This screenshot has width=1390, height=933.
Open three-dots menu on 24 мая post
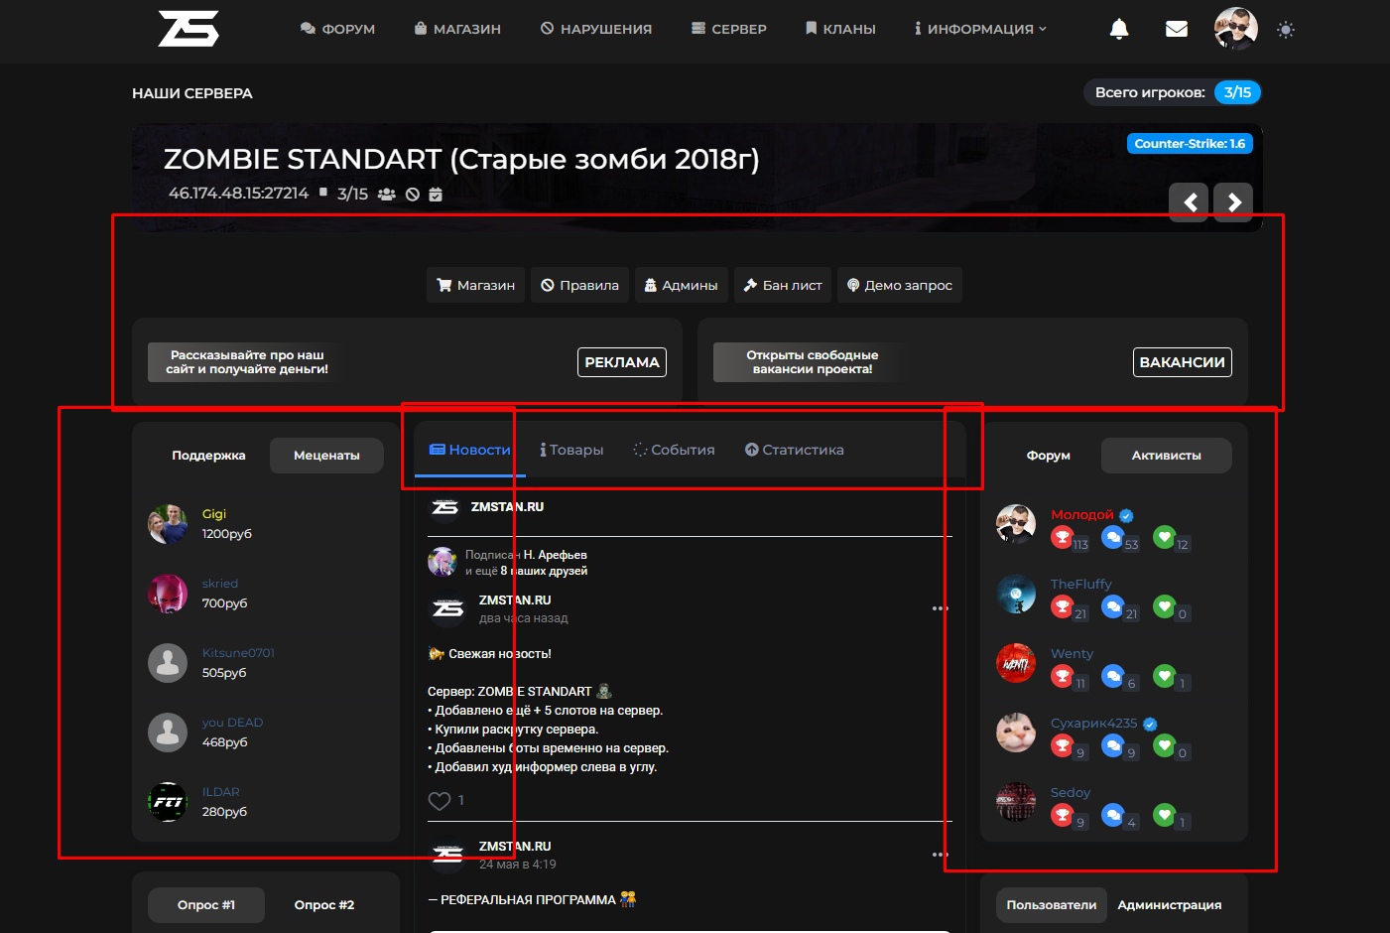[940, 855]
